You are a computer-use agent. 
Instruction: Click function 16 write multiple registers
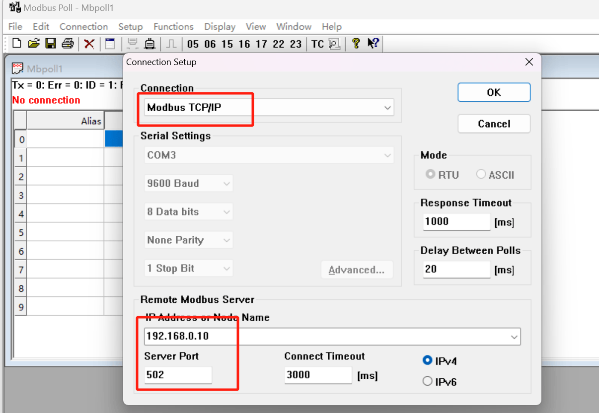coord(244,44)
